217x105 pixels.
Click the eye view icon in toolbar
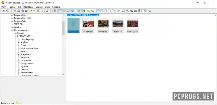[3, 11]
